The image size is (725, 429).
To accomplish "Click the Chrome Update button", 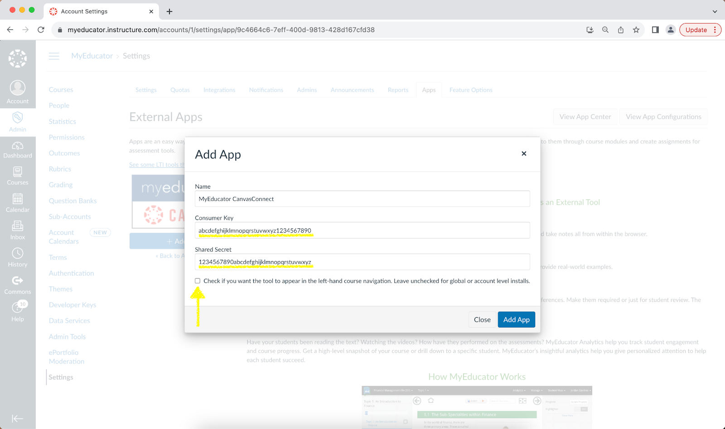I will click(x=700, y=30).
